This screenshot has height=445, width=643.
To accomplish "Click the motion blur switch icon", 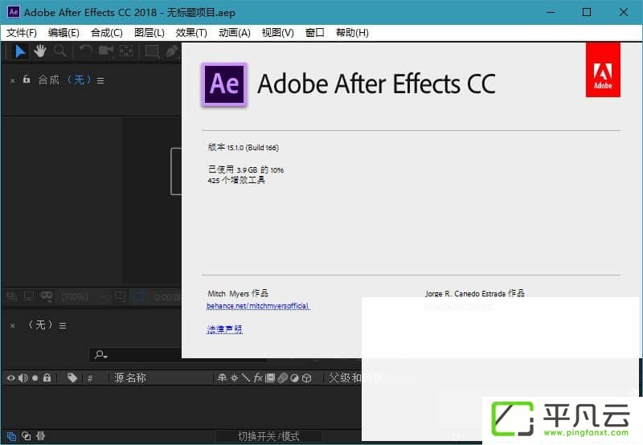I will click(x=283, y=378).
